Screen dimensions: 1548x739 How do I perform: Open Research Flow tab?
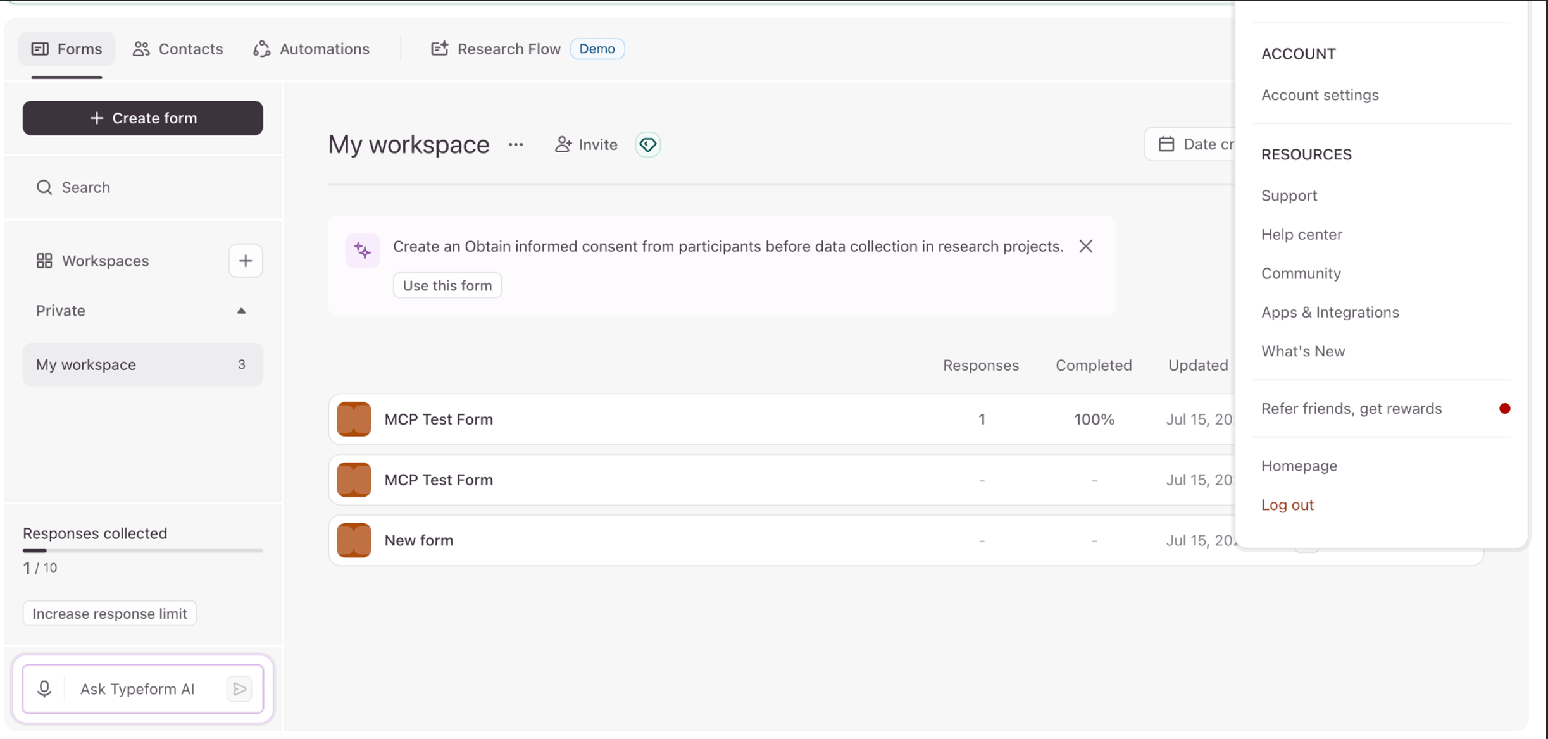click(x=496, y=49)
